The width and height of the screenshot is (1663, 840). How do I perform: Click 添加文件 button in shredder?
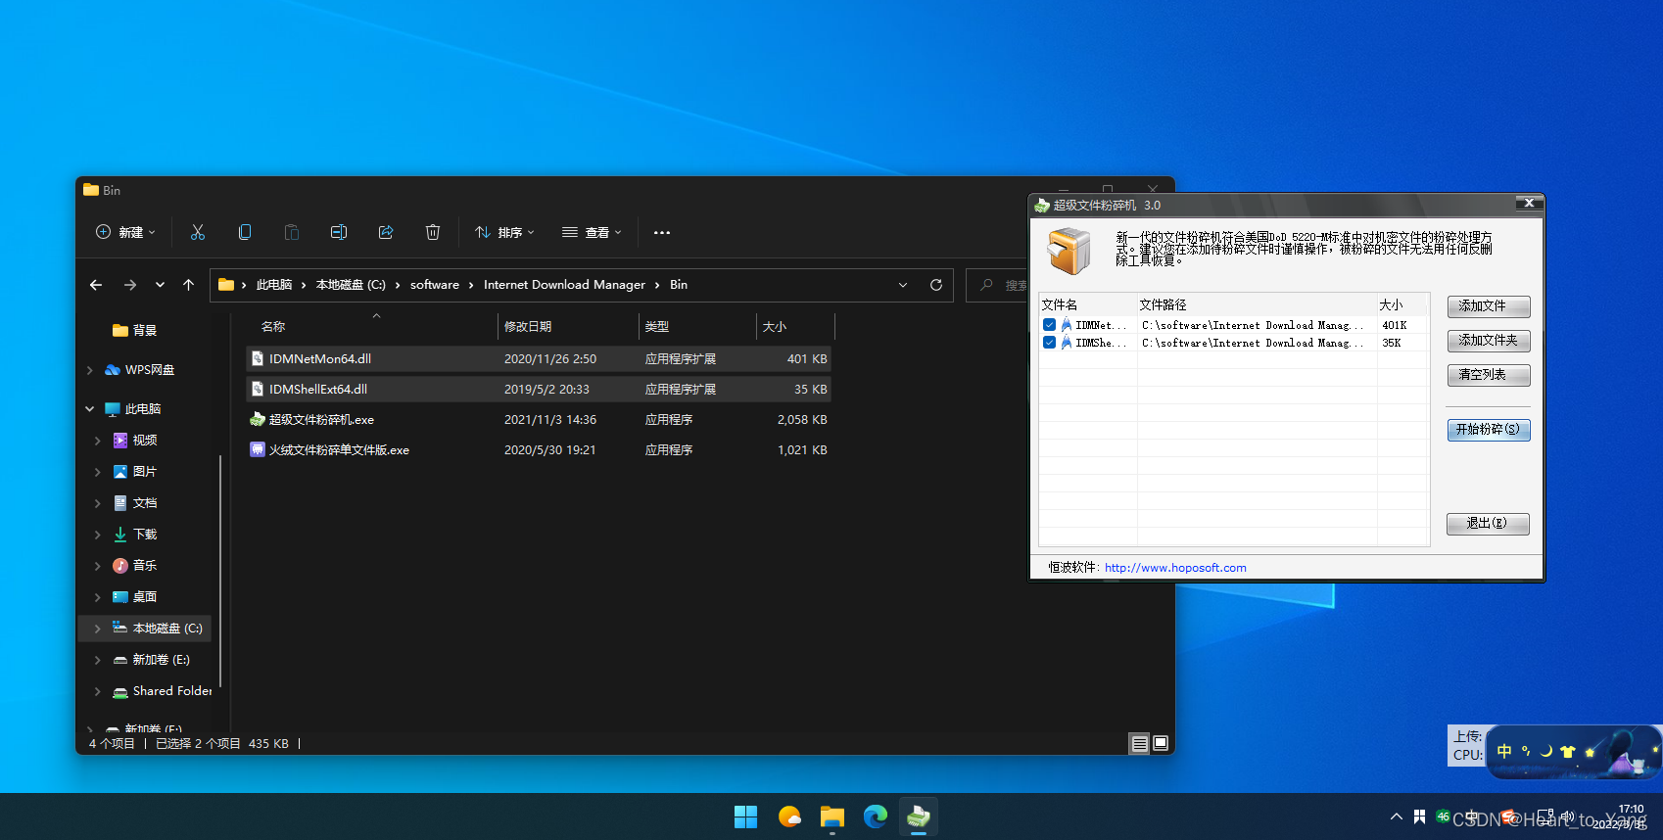(x=1489, y=306)
